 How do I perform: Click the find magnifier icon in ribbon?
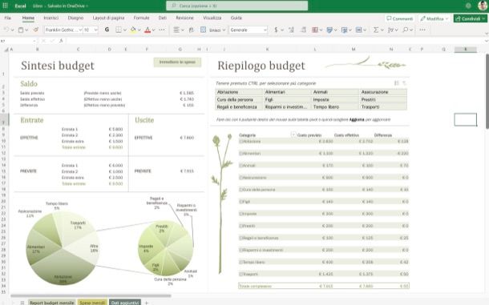point(405,30)
